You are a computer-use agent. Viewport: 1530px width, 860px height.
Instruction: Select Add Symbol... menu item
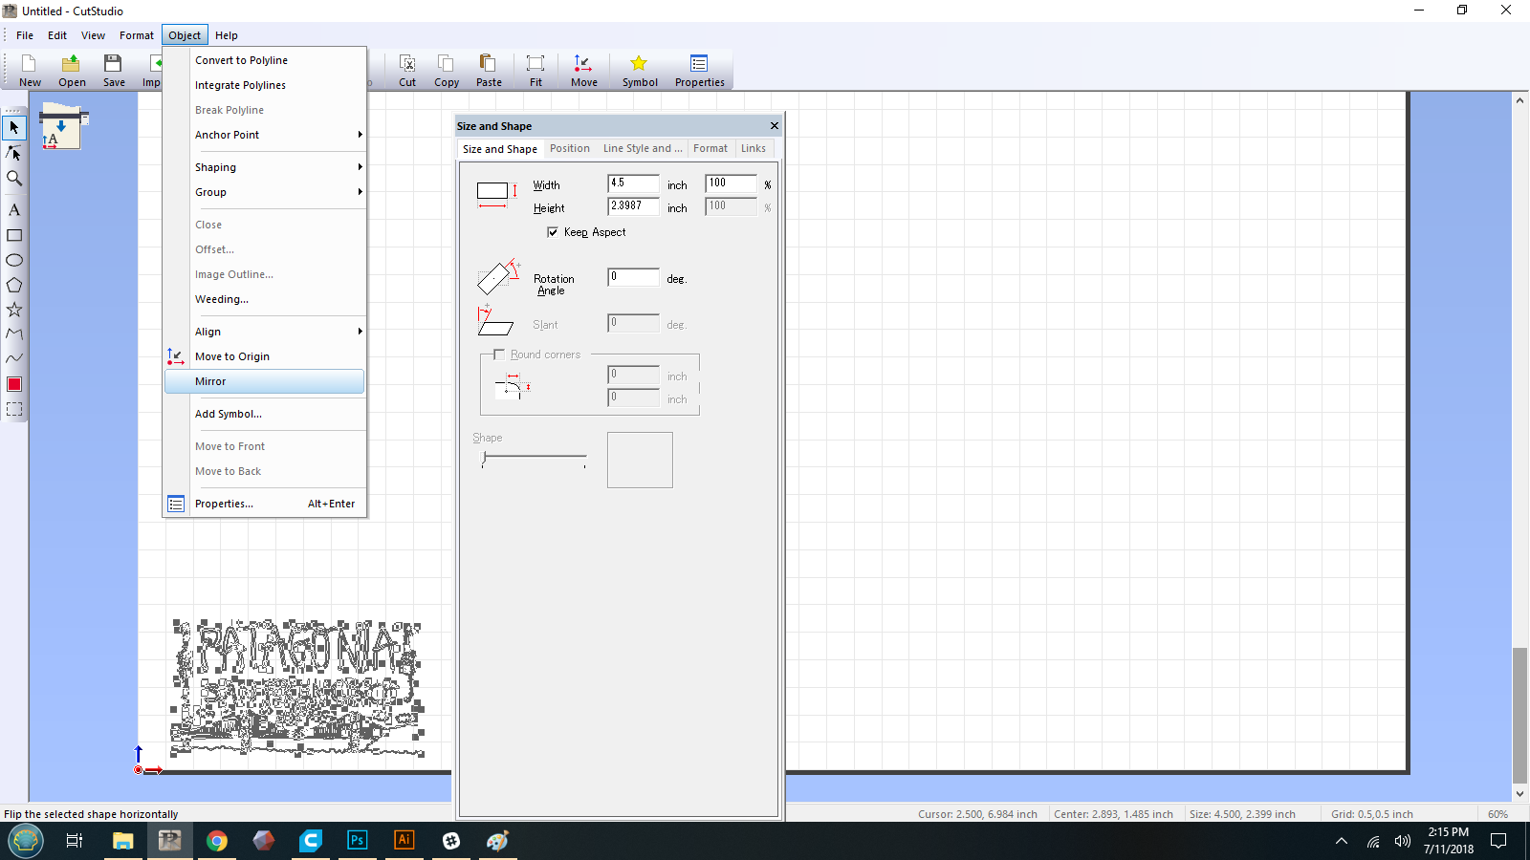265,414
